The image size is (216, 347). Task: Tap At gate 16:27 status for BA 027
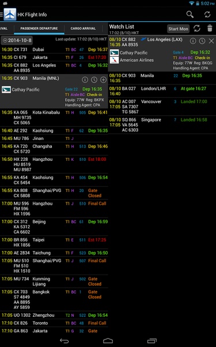tap(194, 88)
